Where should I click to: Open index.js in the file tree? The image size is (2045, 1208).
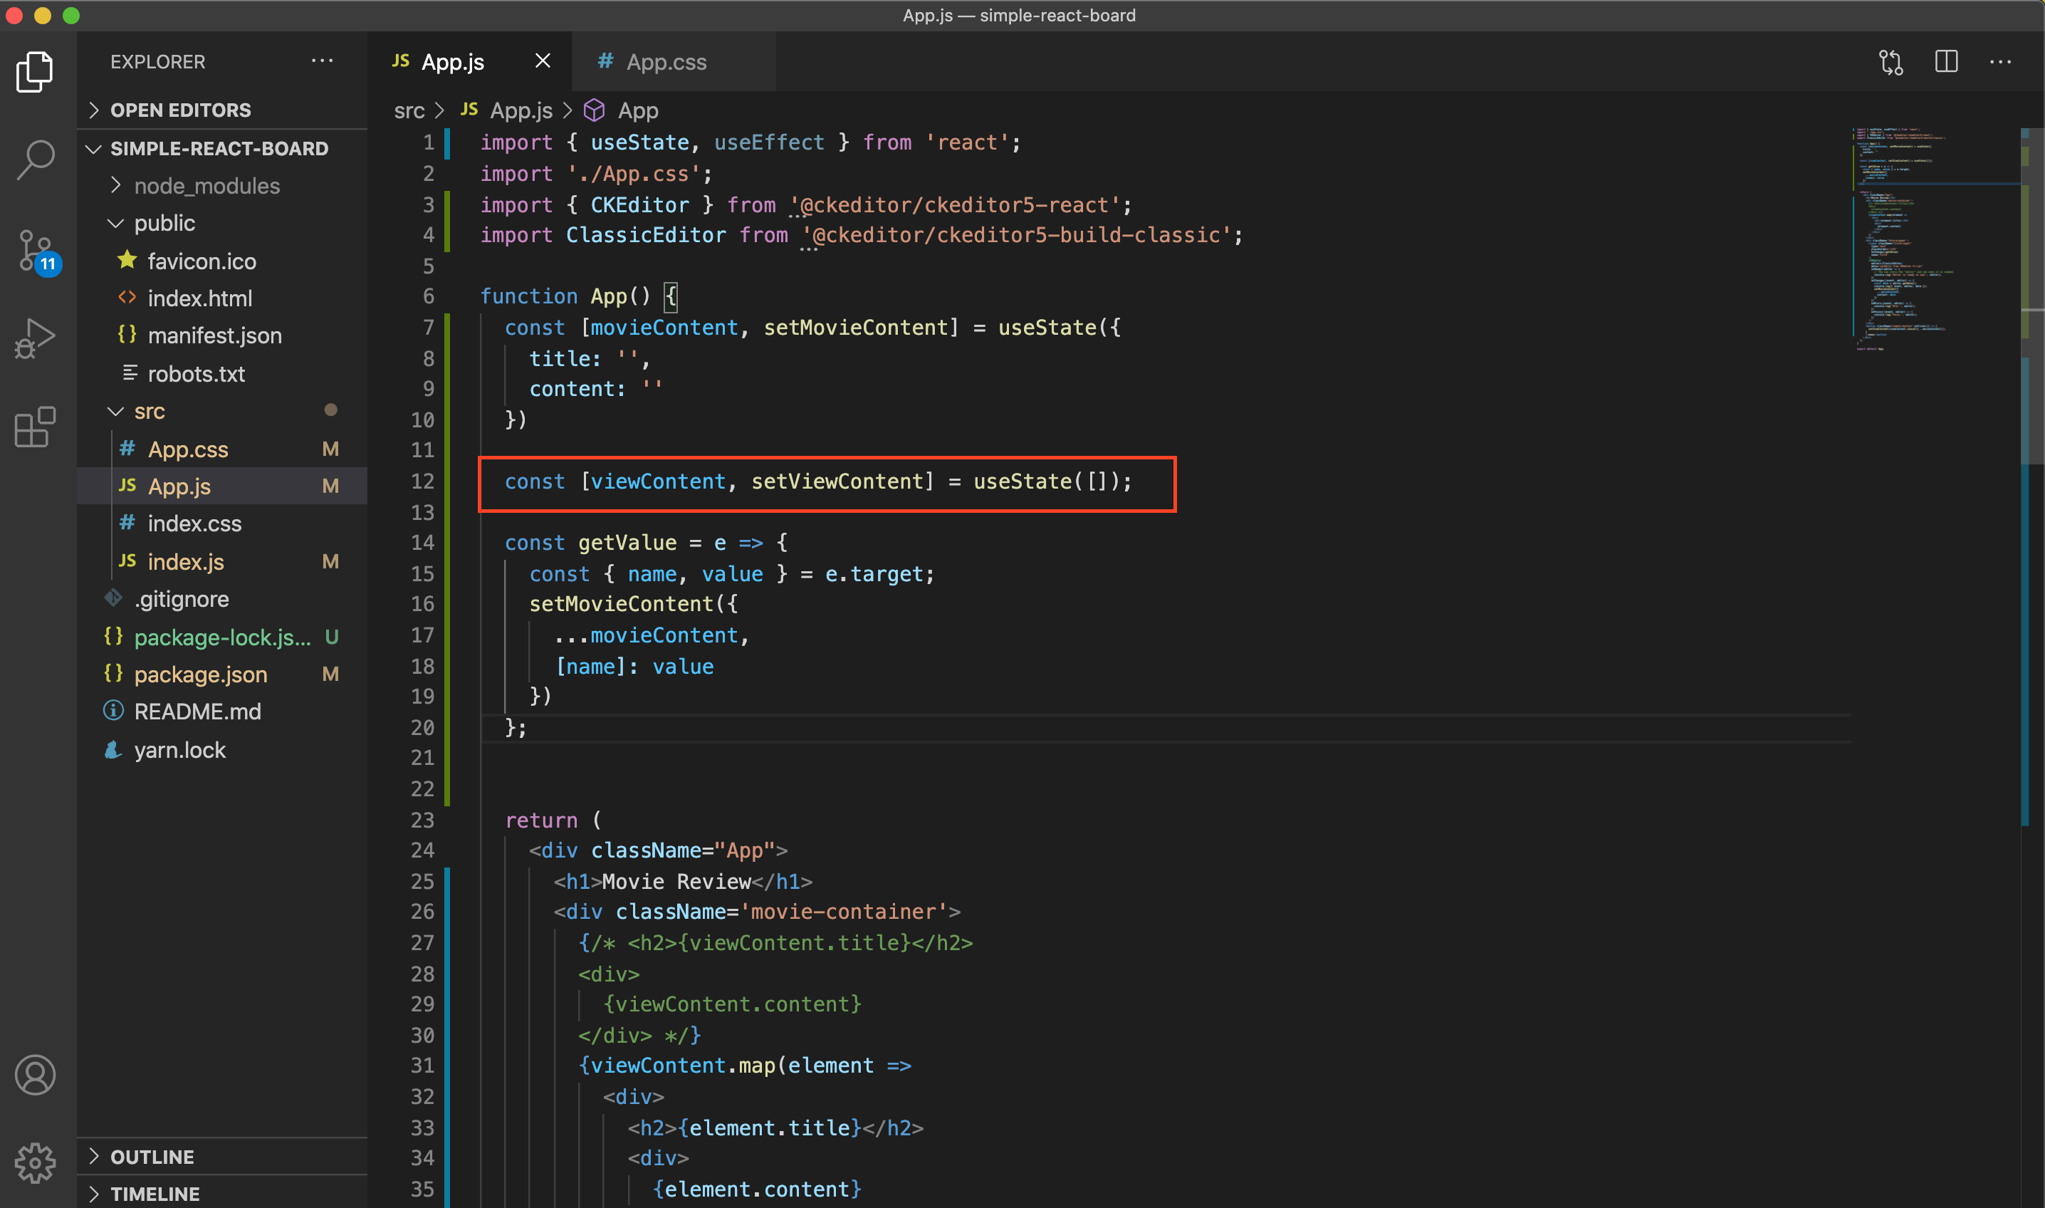tap(186, 562)
